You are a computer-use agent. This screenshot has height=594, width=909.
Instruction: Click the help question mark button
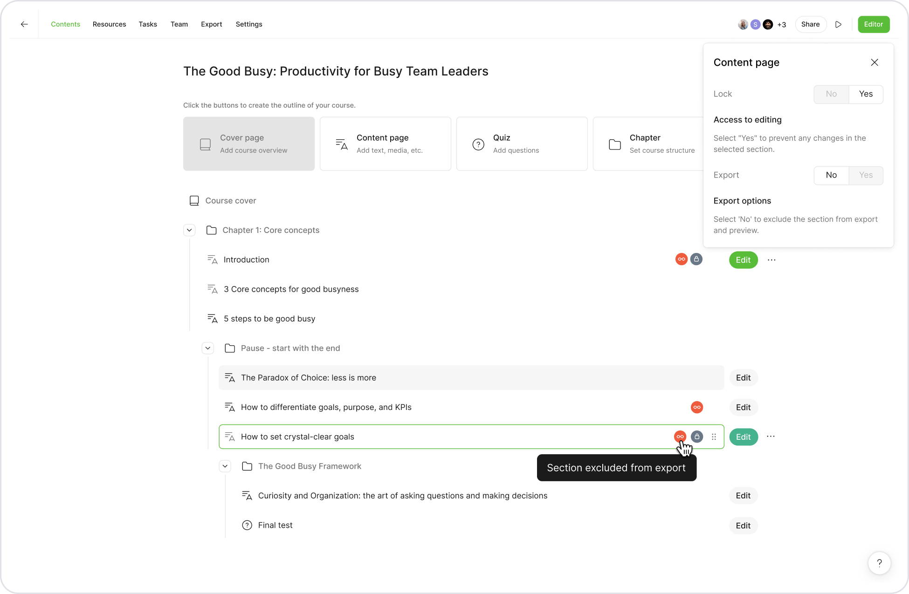[879, 563]
